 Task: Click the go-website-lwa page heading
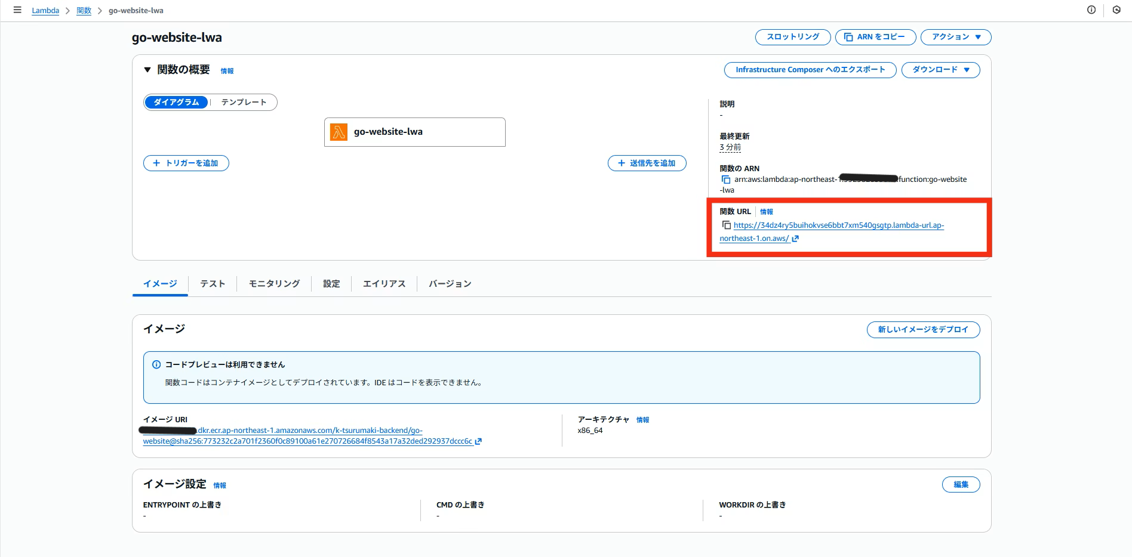click(177, 38)
